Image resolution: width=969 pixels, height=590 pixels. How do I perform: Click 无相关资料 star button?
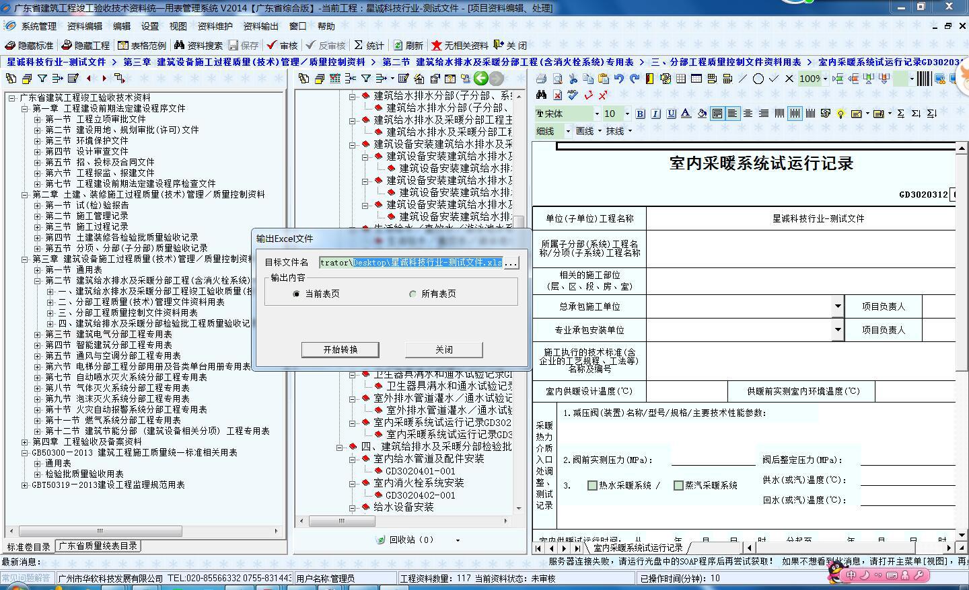[x=460, y=45]
